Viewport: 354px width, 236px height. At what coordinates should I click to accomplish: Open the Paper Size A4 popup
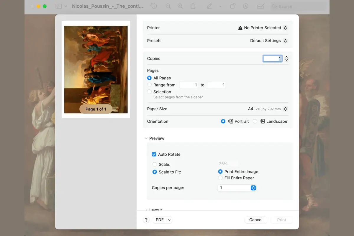[x=268, y=109]
